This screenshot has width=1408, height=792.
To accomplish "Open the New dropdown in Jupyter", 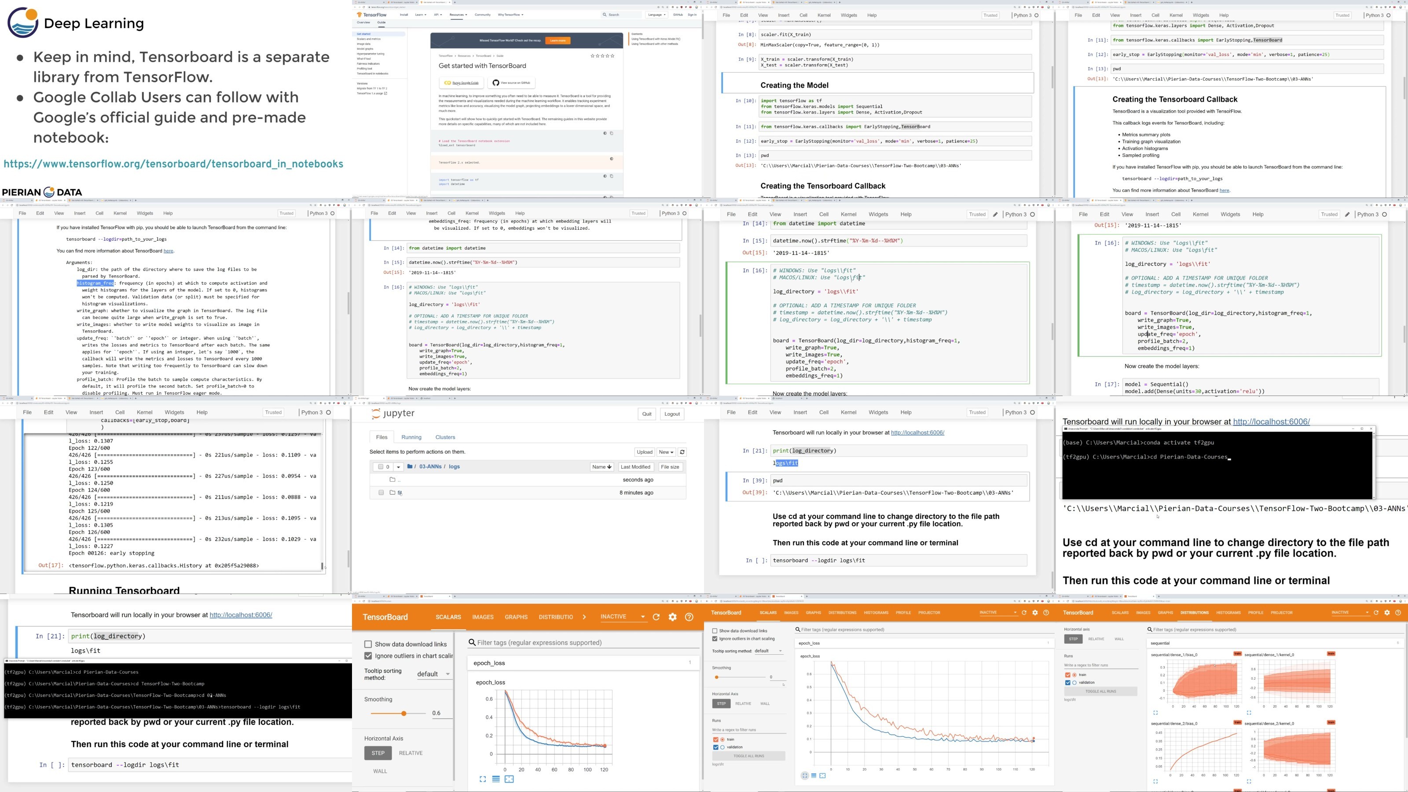I will tap(666, 452).
